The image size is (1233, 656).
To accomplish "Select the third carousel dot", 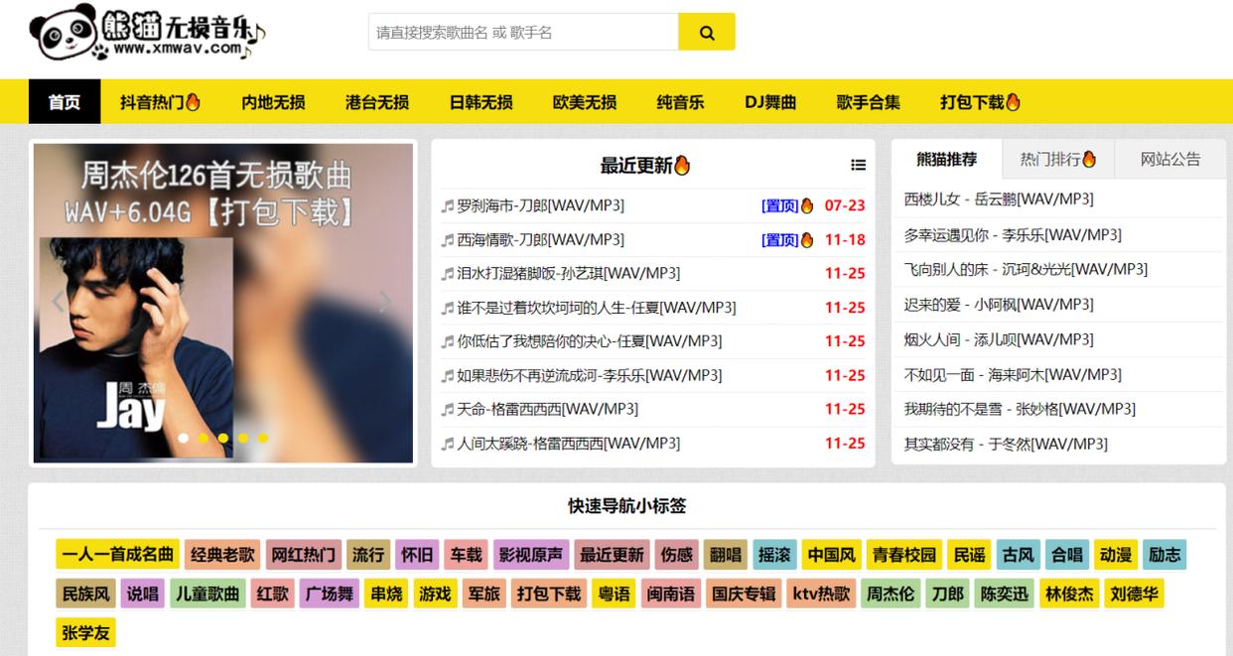I will click(x=222, y=438).
